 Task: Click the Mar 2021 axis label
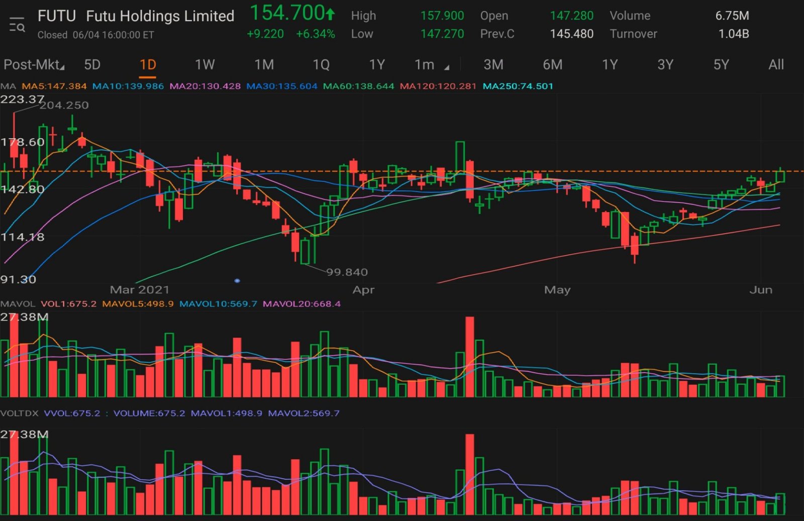(140, 290)
